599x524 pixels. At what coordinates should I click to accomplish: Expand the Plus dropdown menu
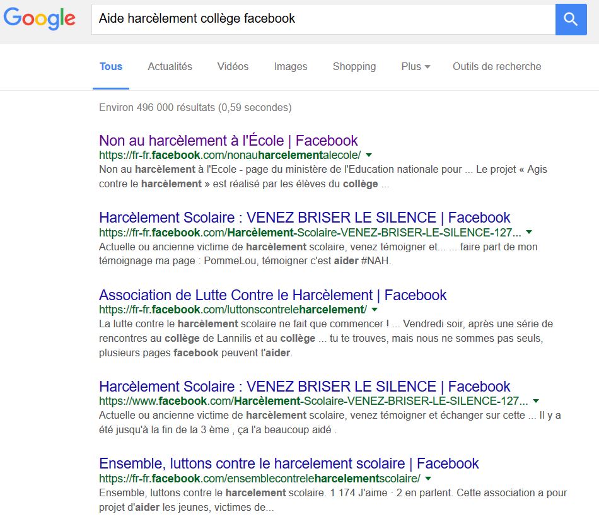point(416,67)
